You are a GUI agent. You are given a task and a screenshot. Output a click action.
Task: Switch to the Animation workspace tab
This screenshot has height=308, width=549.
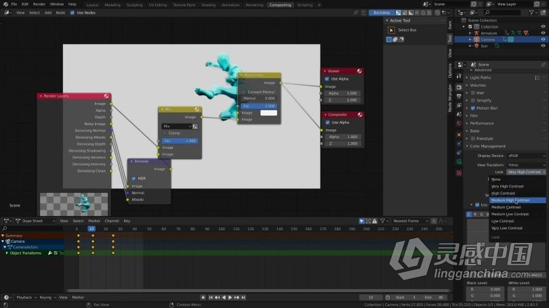click(230, 5)
